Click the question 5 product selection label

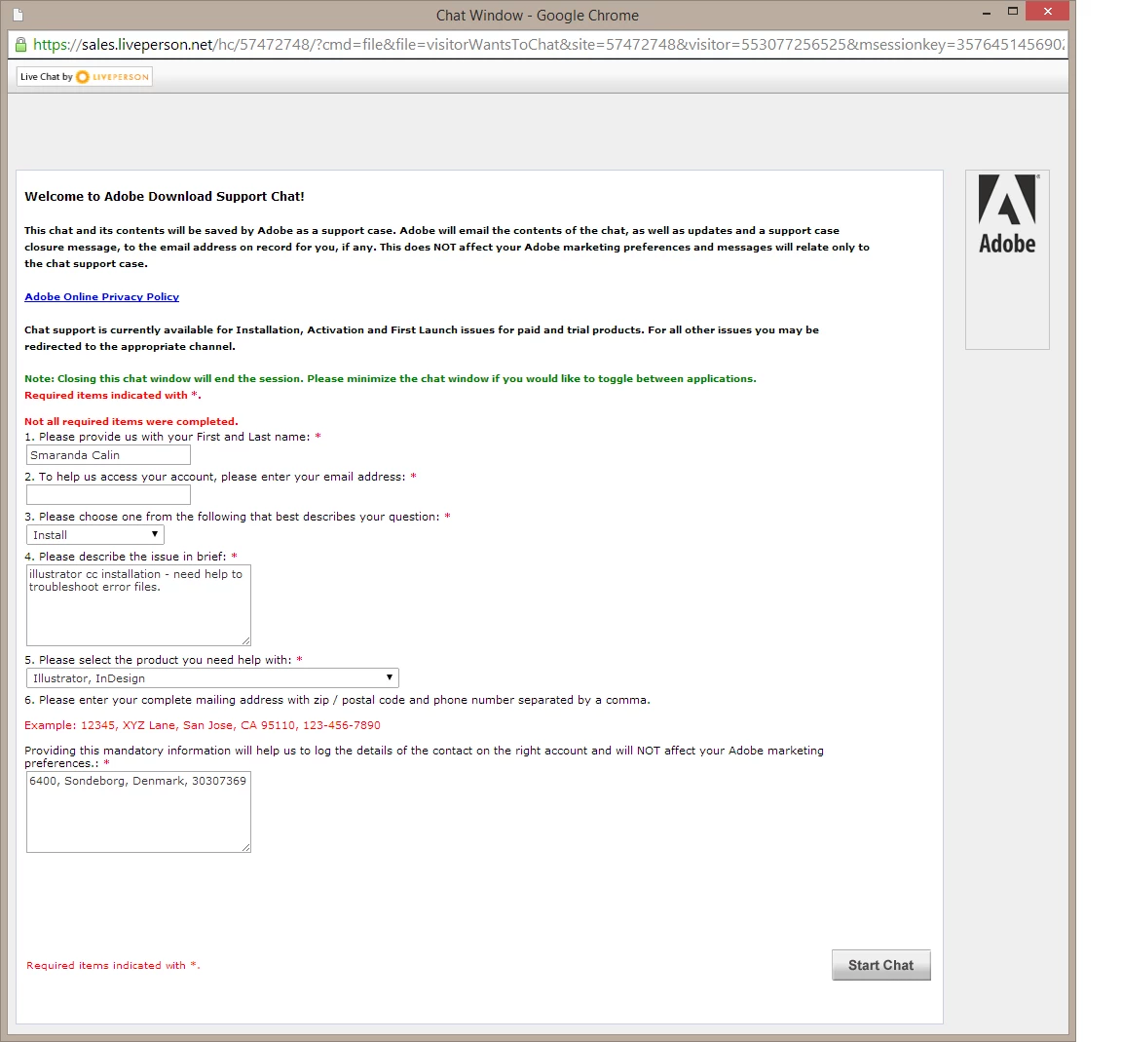click(x=164, y=660)
